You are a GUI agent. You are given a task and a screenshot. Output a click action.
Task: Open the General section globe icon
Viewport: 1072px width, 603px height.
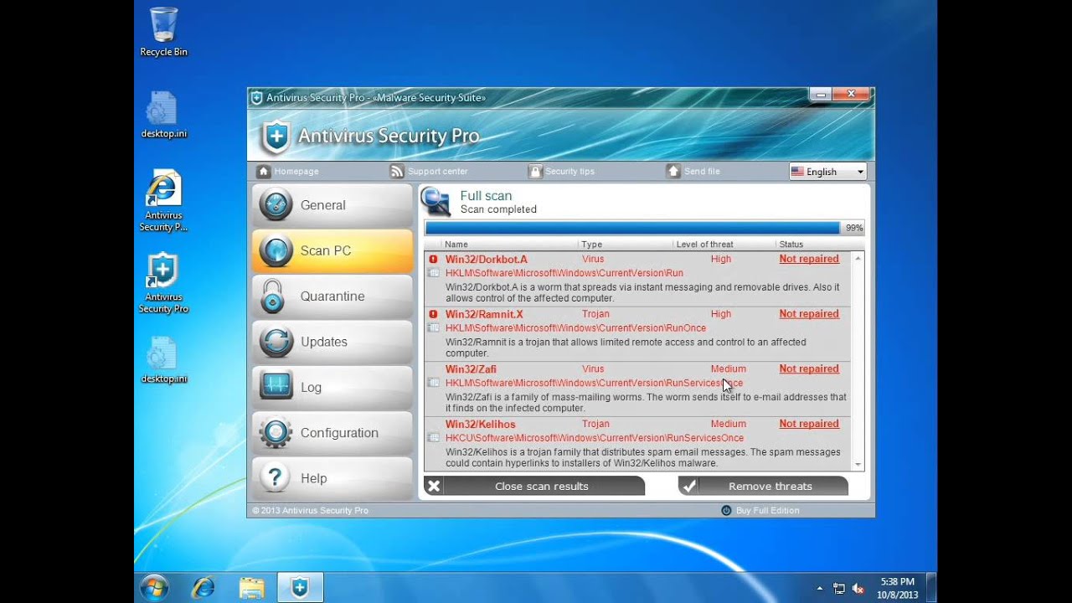tap(276, 205)
